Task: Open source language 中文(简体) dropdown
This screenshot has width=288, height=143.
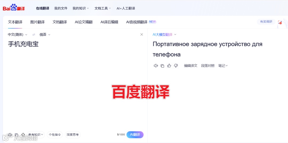Action: 17,35
